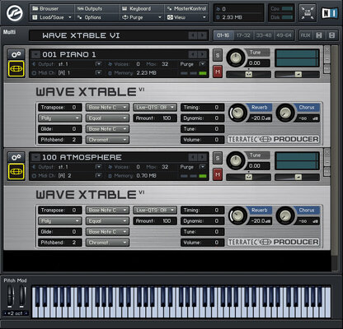Toggle the AUX section button
The width and height of the screenshot is (343, 329).
pos(305,35)
